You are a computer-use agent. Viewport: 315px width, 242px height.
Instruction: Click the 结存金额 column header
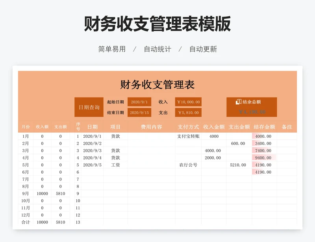click(x=264, y=127)
